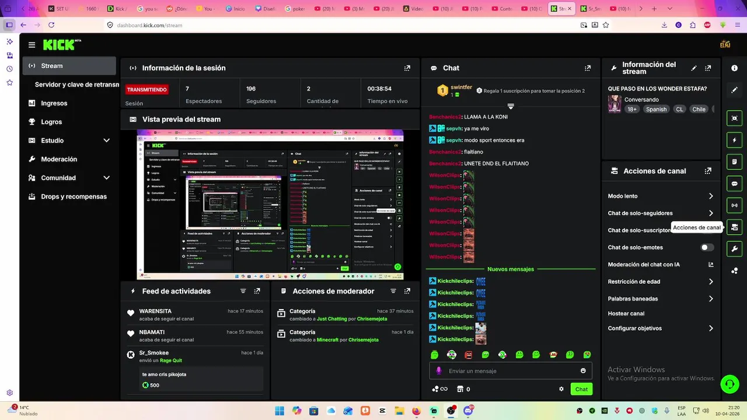The height and width of the screenshot is (420, 747).
Task: Toggle the moderator actions document widget icon
Action: click(x=734, y=162)
